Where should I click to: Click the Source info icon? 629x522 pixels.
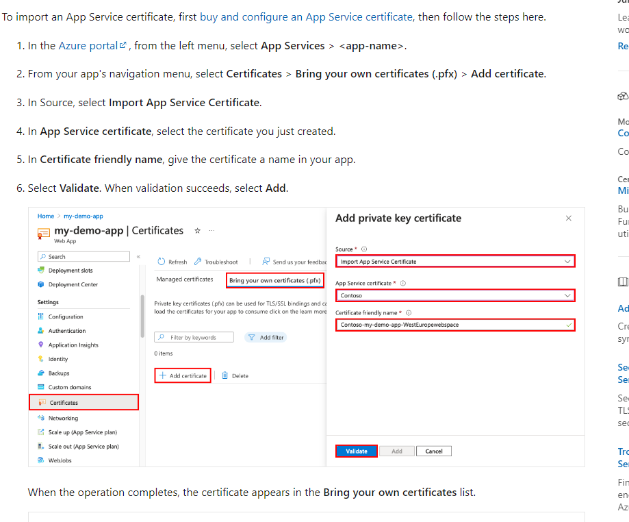[x=364, y=249]
